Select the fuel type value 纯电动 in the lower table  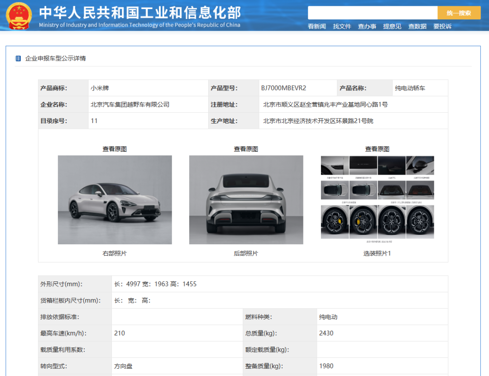coord(328,317)
